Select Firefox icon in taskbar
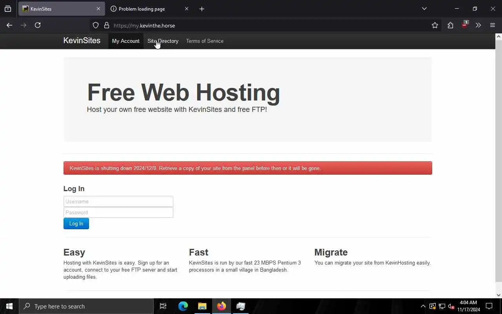The width and height of the screenshot is (502, 314). [222, 306]
